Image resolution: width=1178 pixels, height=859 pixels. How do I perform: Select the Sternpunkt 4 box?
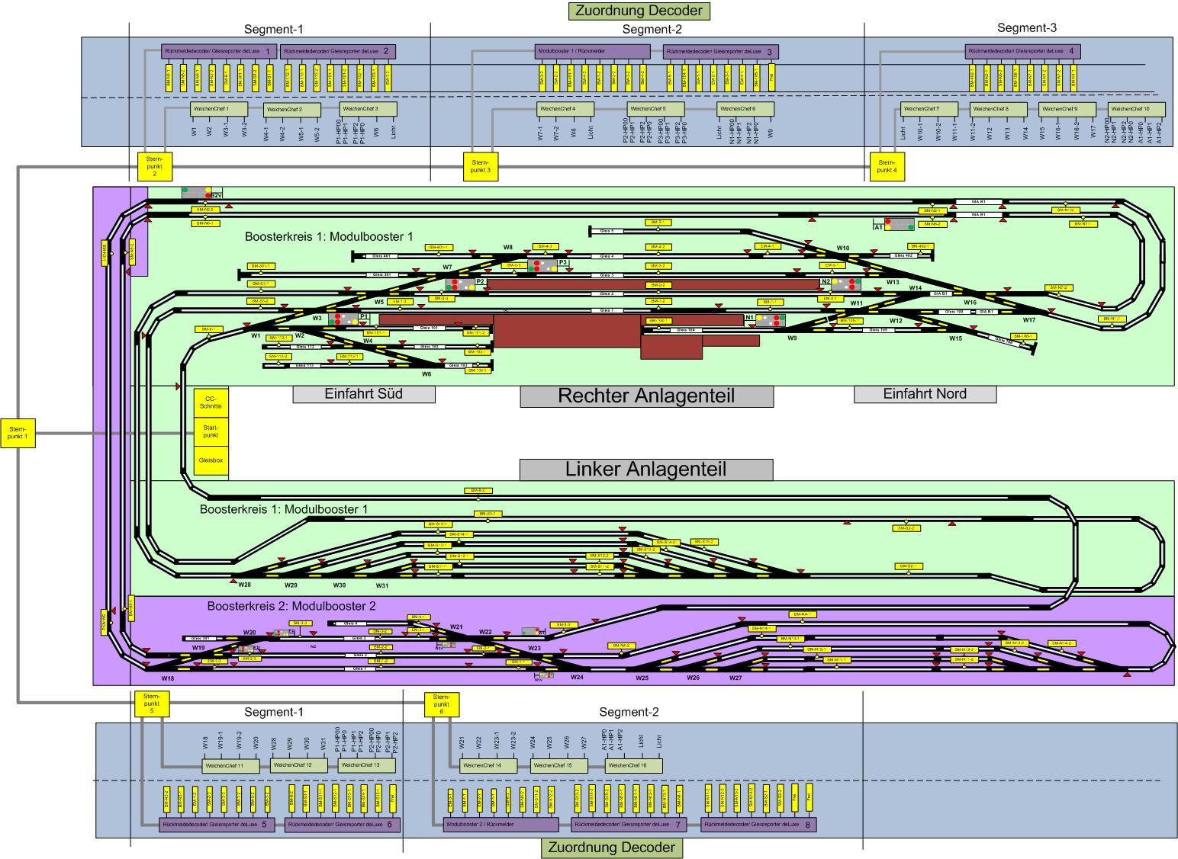pos(887,166)
